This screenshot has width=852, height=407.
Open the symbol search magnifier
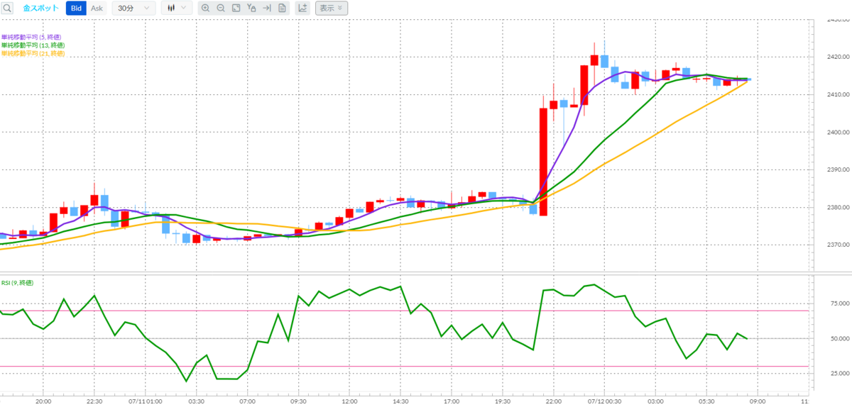pos(8,9)
